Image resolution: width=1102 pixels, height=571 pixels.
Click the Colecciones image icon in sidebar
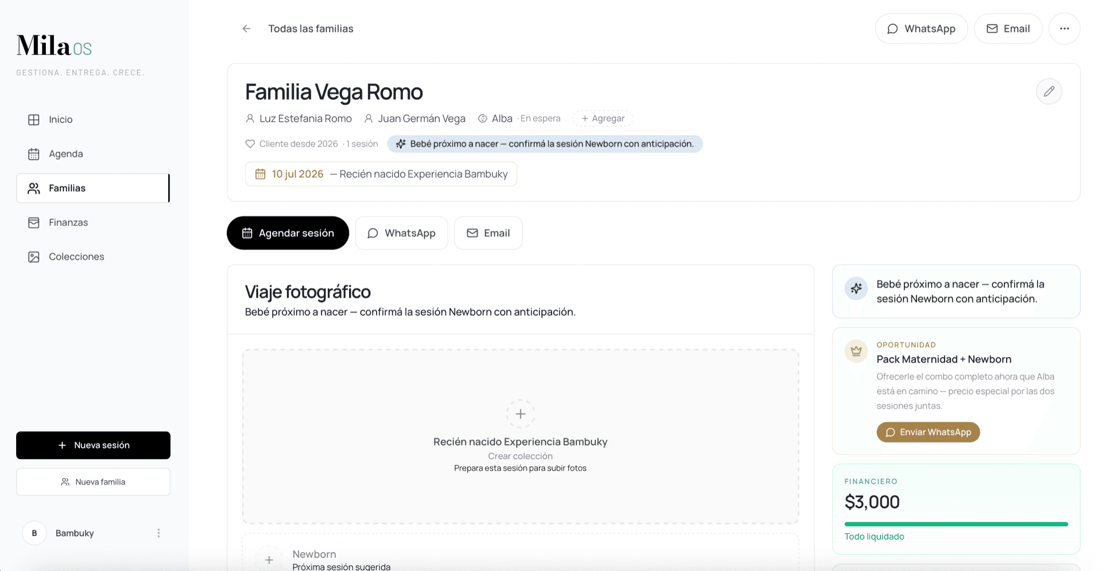[x=34, y=257]
